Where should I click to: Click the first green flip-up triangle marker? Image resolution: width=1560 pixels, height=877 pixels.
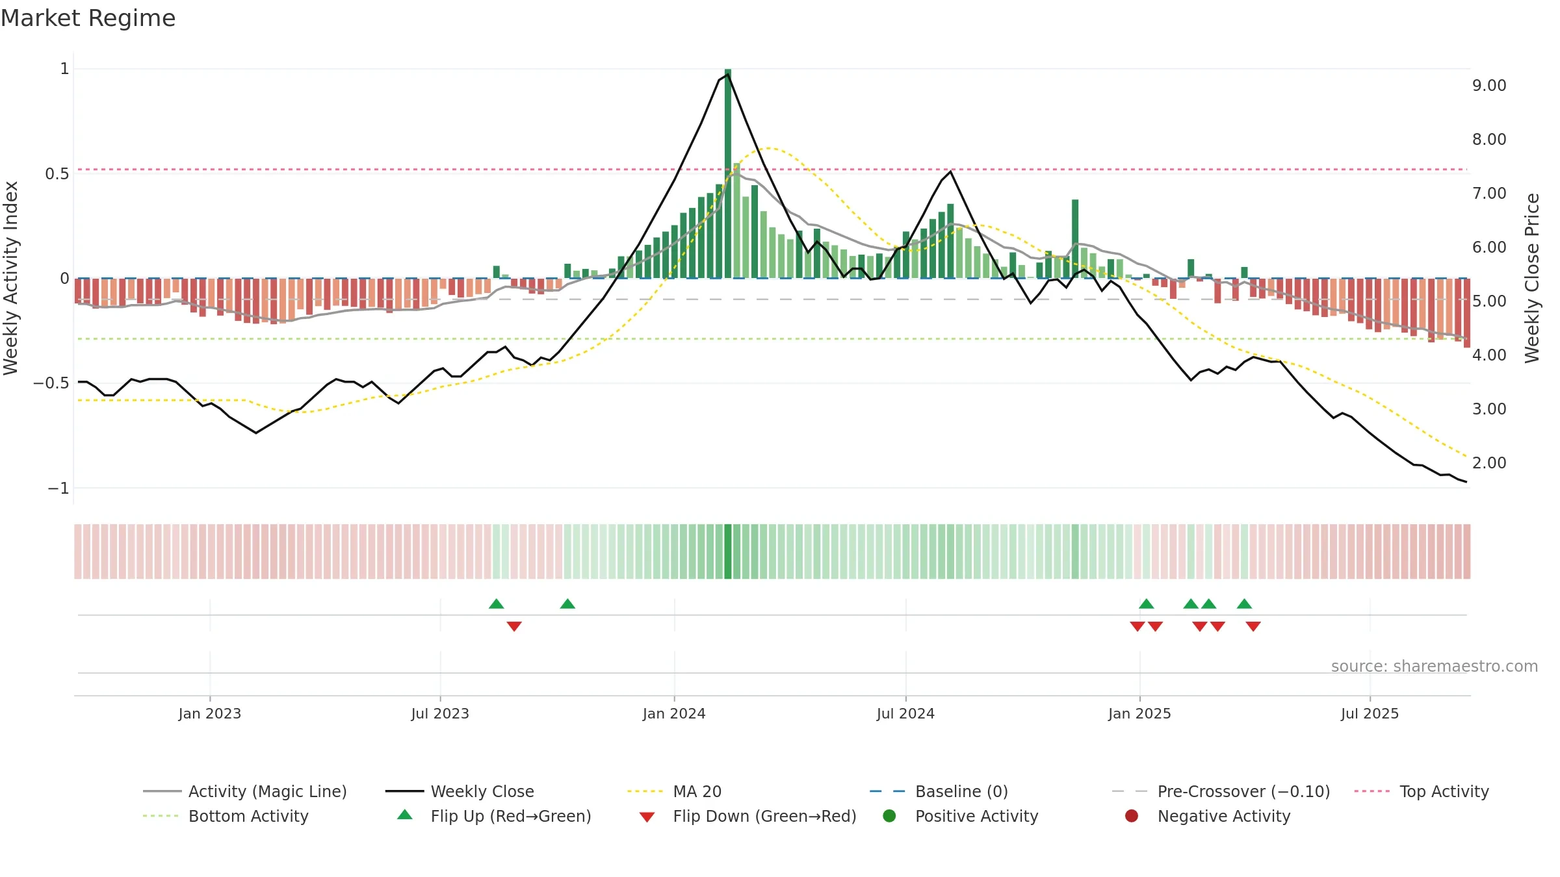click(496, 604)
